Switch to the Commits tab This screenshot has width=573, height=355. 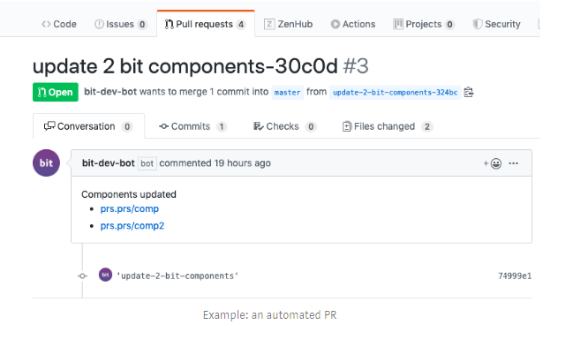pyautogui.click(x=192, y=126)
